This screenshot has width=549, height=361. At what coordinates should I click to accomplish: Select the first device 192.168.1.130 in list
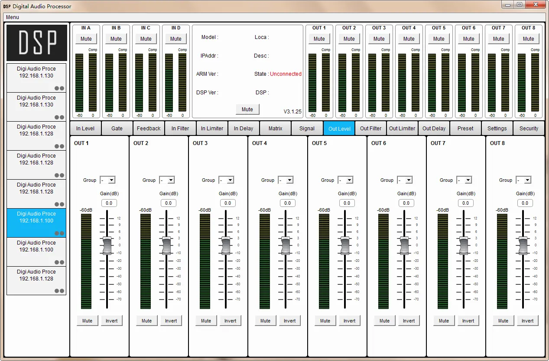36,72
